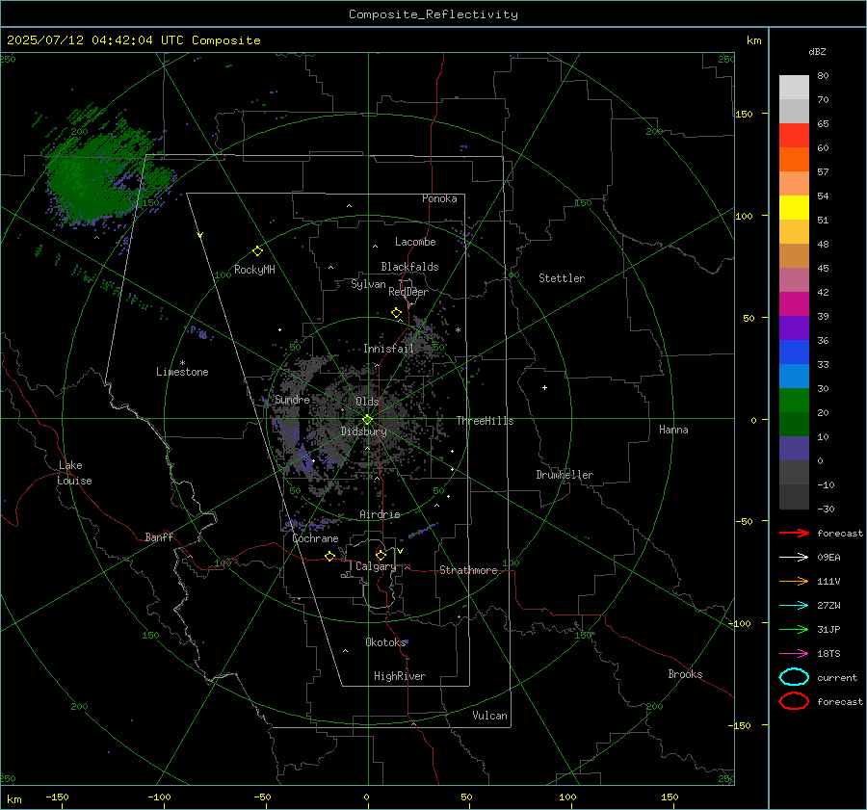The width and height of the screenshot is (867, 810).
Task: Click the yellow diamond marker above Calgary
Action: click(381, 555)
